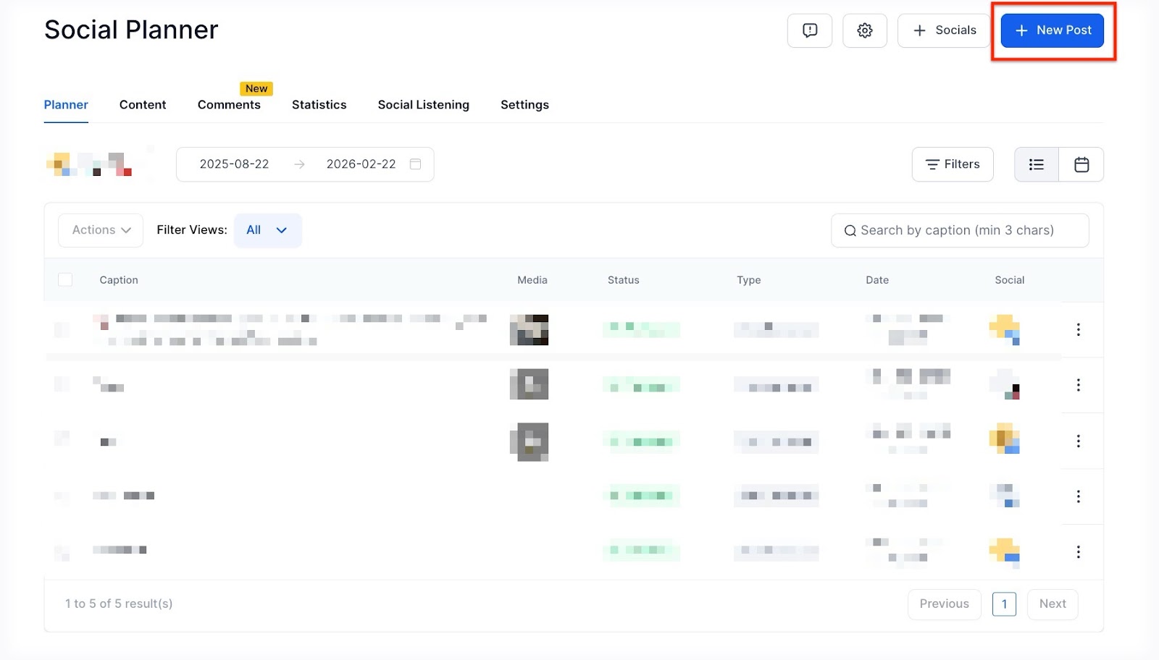Open the Filter Views All dropdown

(267, 230)
